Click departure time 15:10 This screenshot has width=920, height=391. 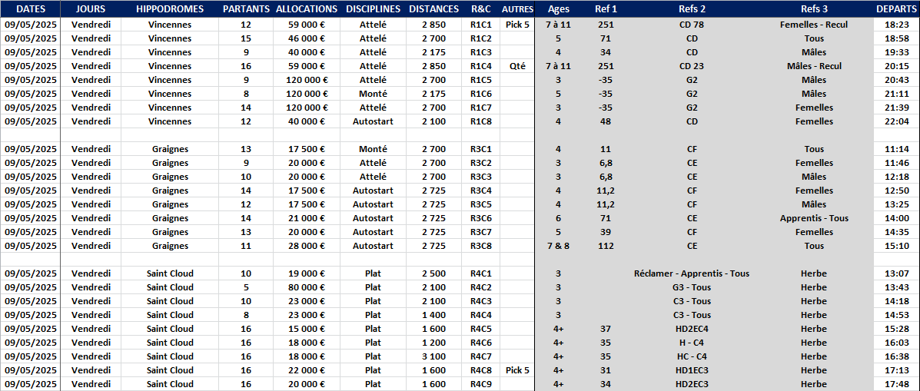pyautogui.click(x=896, y=246)
